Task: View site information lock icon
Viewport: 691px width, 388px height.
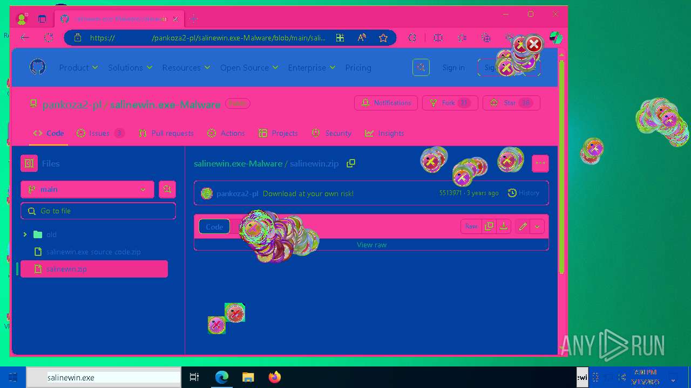Action: click(x=78, y=38)
